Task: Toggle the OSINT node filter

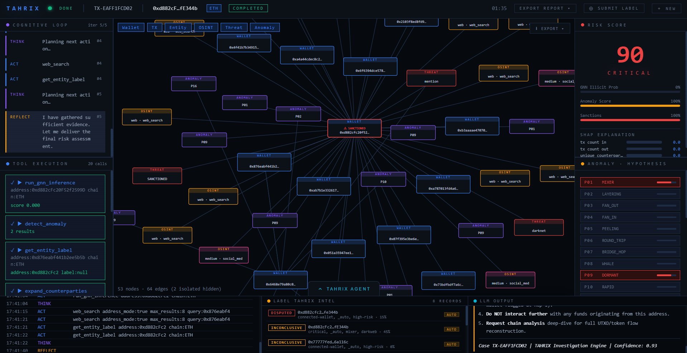Action: [x=206, y=28]
